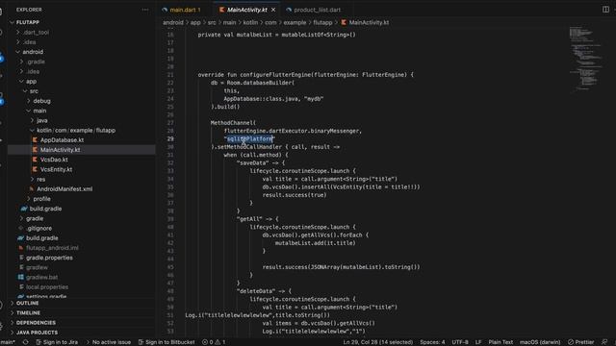The height and width of the screenshot is (346, 616).
Task: Click "saveData" string in code
Action: click(253, 162)
